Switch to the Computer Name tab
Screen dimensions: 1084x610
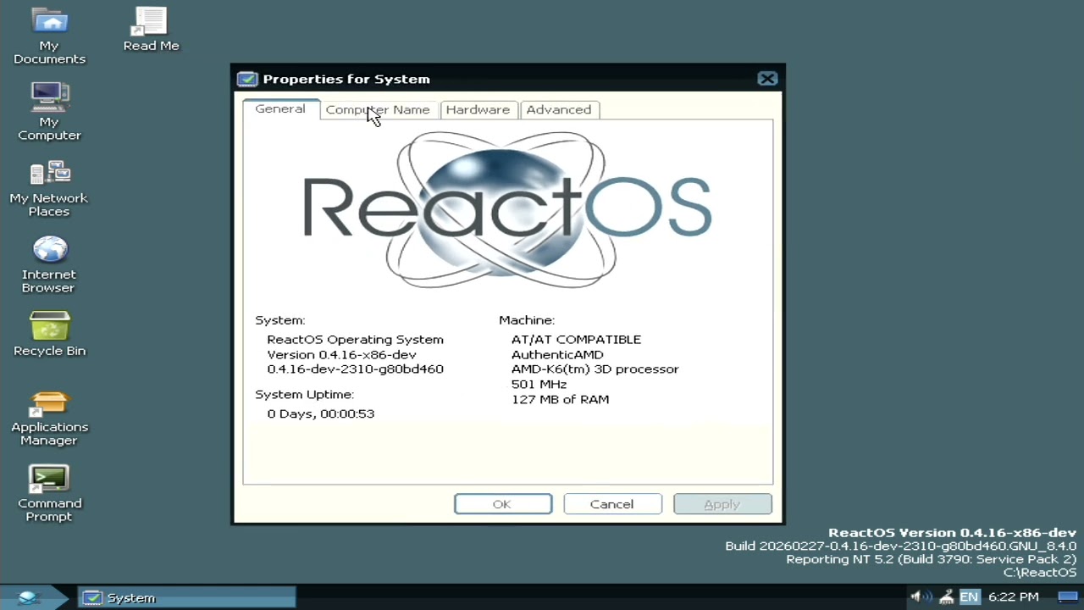click(x=378, y=109)
